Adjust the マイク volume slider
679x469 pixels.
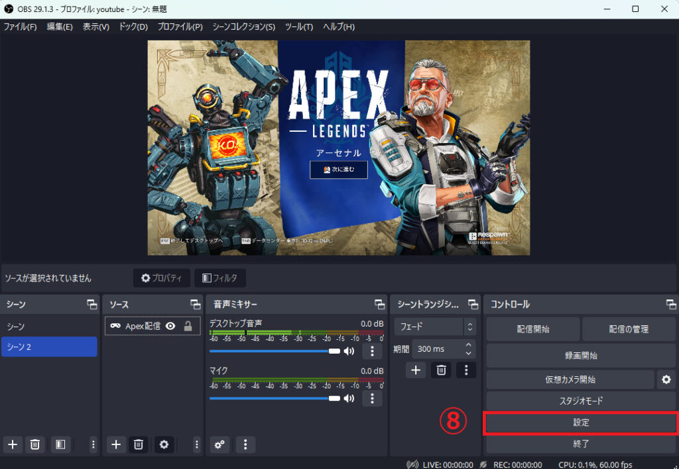275,398
